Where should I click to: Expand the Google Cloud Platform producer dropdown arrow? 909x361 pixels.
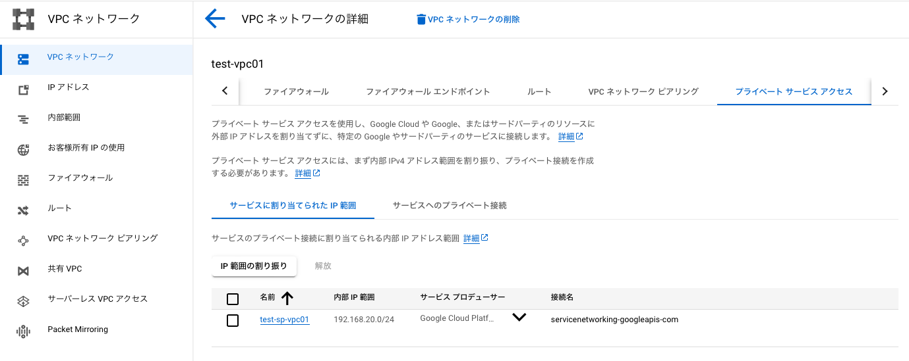519,317
